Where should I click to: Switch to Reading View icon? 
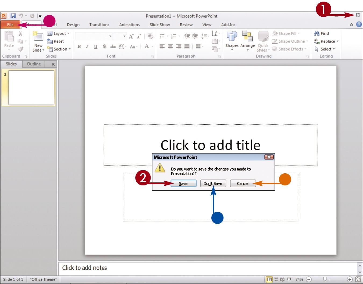tap(282, 279)
